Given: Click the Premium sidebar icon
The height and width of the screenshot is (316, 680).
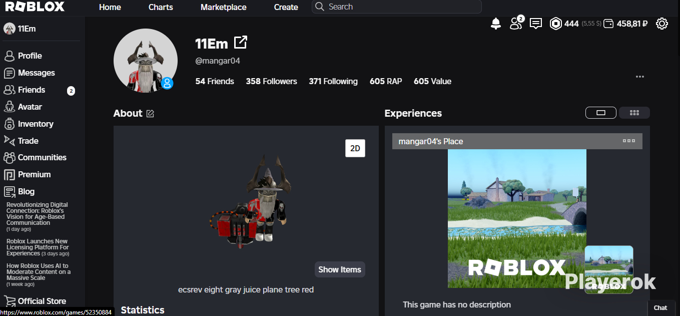Looking at the screenshot, I should click(x=9, y=174).
